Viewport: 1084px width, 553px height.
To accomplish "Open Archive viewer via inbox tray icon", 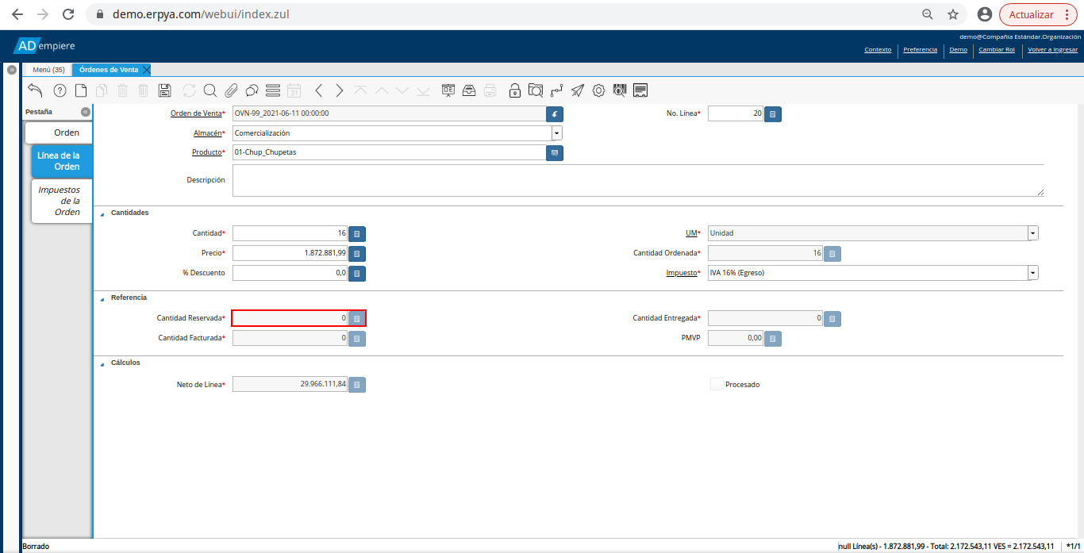I will click(x=469, y=90).
